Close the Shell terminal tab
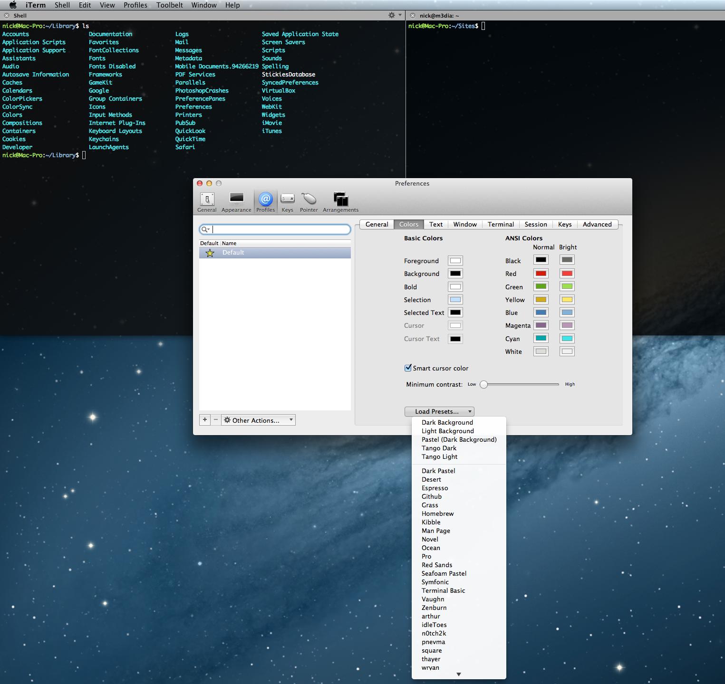725x684 pixels. tap(7, 16)
